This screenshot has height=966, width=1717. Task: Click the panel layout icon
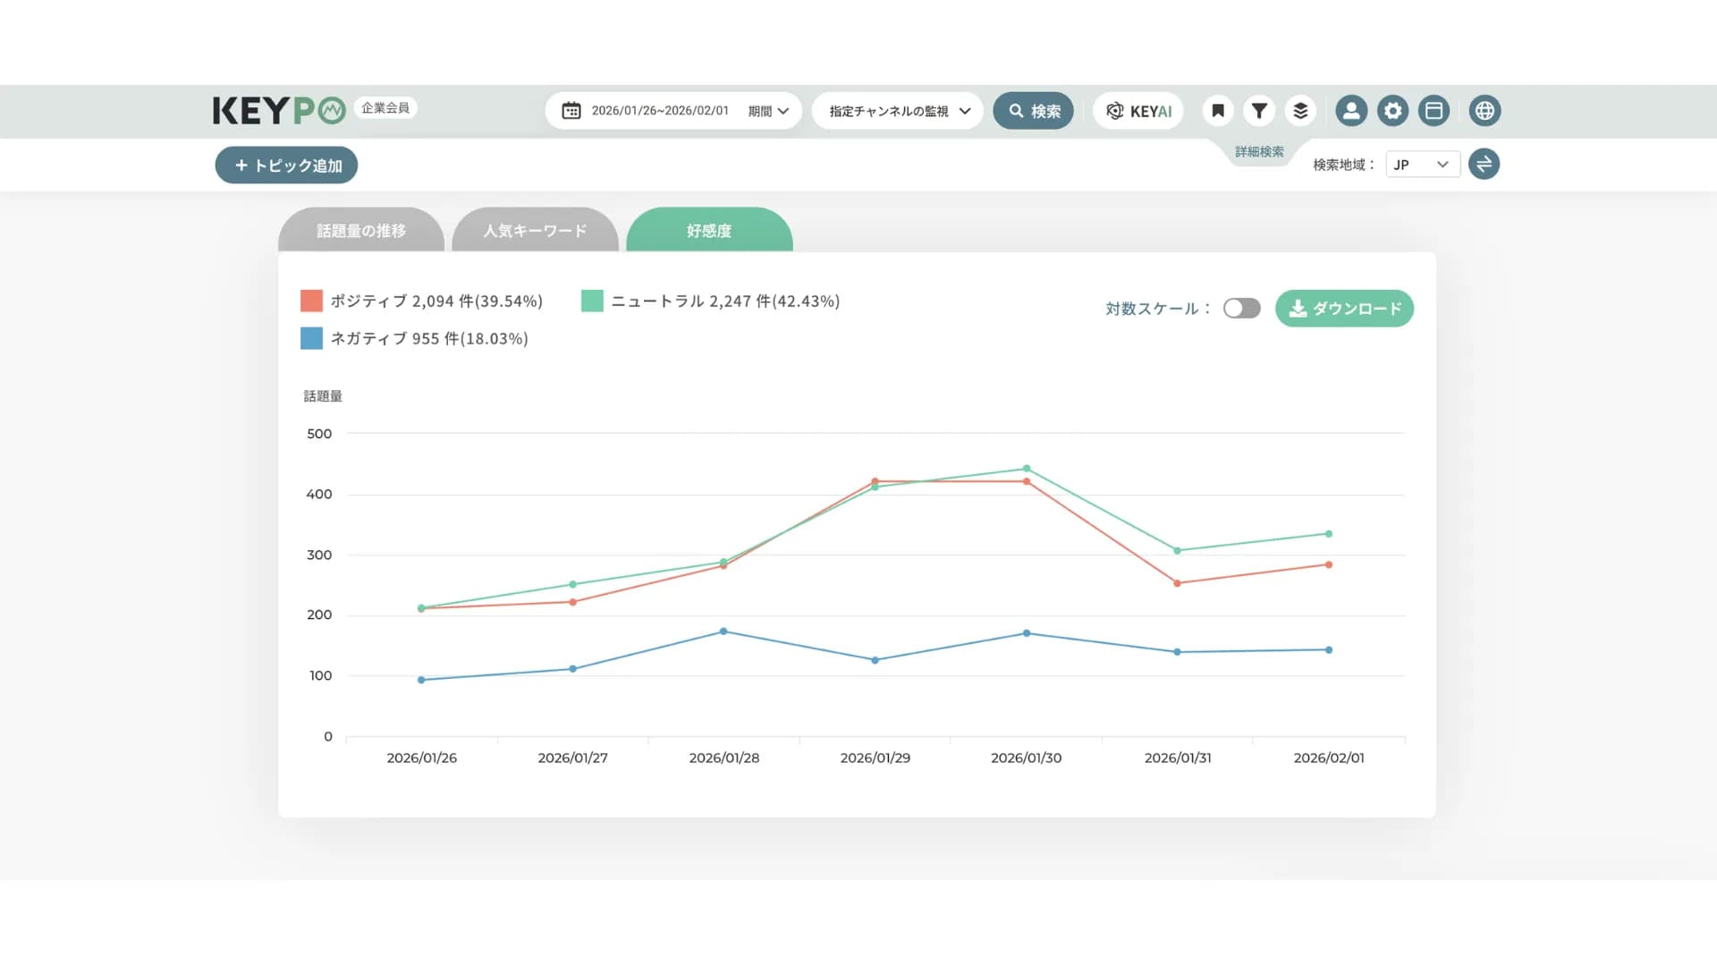1434,111
